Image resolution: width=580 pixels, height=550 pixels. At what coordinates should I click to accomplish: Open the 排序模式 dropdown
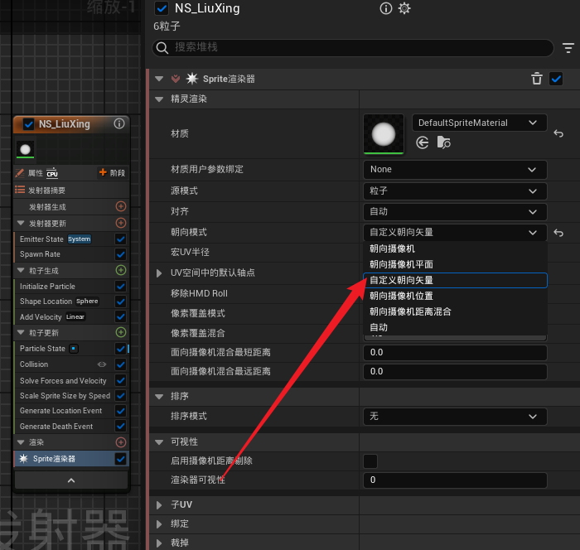(x=455, y=417)
